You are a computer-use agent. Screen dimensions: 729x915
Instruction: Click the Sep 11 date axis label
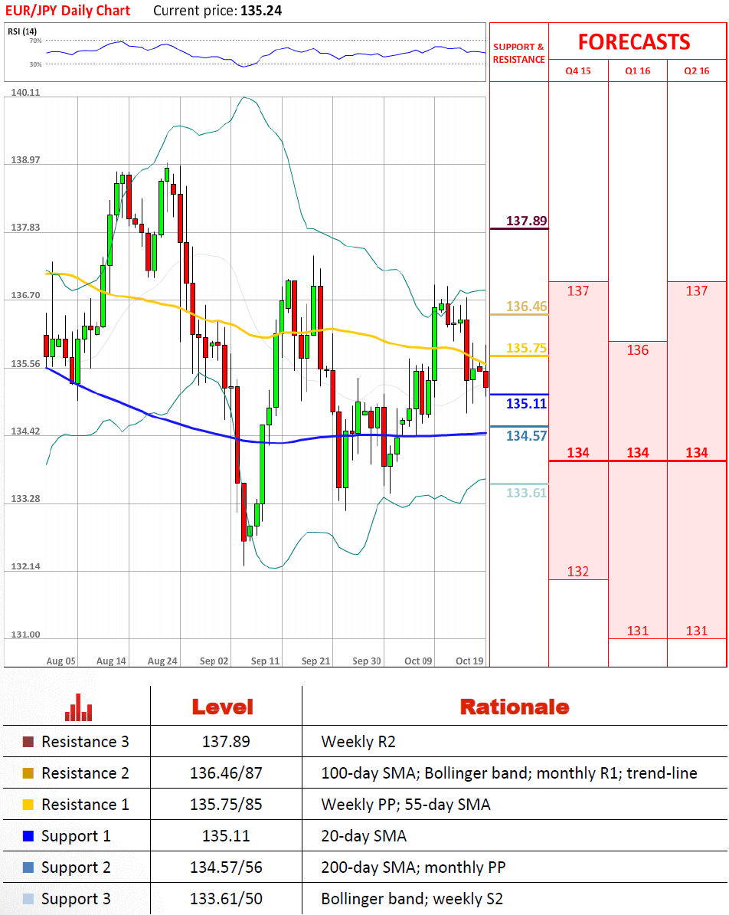point(266,661)
